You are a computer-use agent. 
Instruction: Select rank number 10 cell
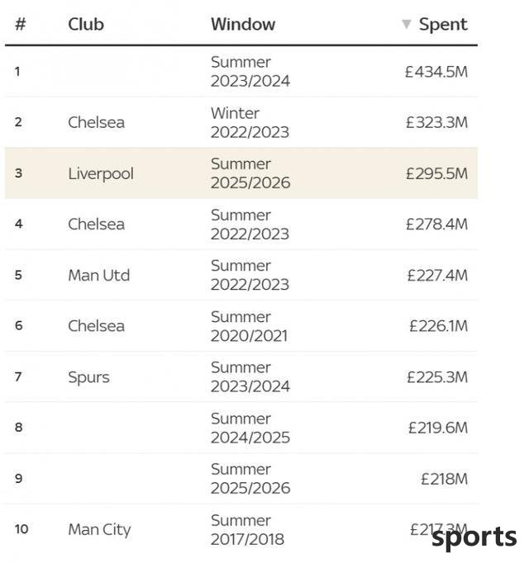point(21,529)
